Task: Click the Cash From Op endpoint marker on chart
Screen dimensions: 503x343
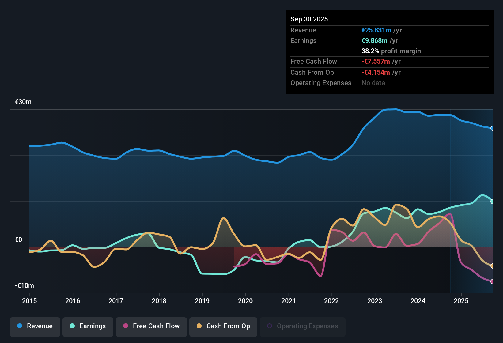Action: (x=493, y=266)
